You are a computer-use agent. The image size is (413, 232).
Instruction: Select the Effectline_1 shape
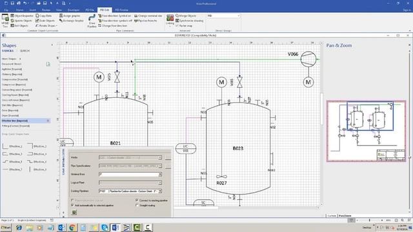pyautogui.click(x=12, y=146)
